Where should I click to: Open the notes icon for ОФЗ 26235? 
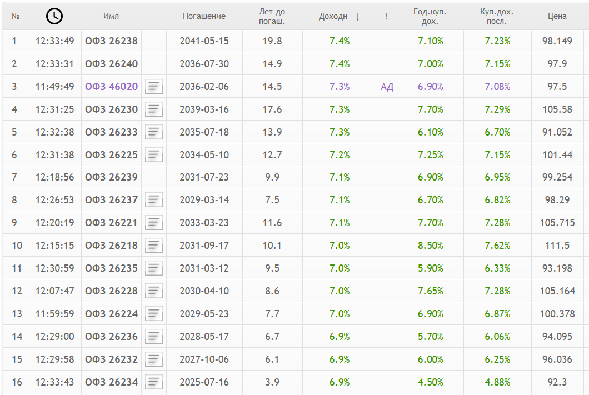(153, 268)
